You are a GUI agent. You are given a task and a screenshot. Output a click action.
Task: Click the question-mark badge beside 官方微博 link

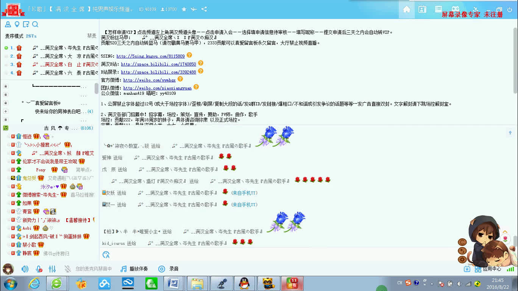click(x=180, y=79)
